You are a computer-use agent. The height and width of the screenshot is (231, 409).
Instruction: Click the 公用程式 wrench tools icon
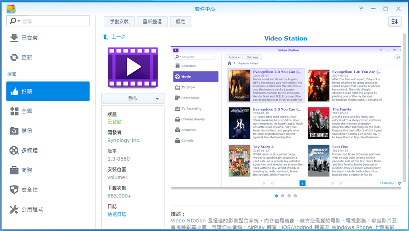coord(14,209)
